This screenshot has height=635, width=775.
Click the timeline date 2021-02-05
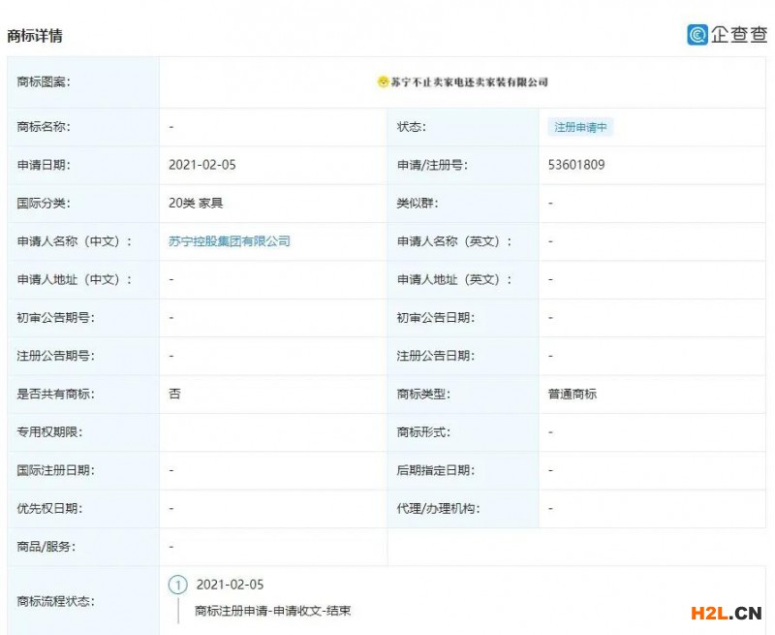coord(230,585)
